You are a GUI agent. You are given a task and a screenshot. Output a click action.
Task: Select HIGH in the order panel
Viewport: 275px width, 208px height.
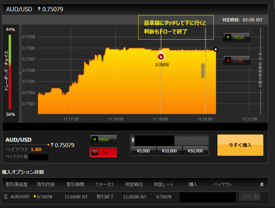(x=103, y=140)
